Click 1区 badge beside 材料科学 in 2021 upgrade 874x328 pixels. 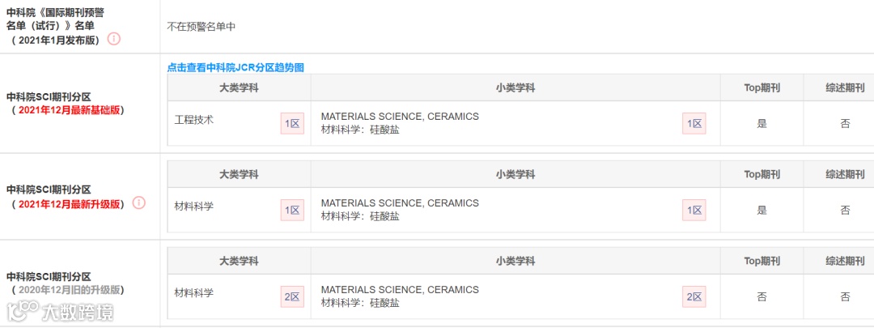point(292,211)
